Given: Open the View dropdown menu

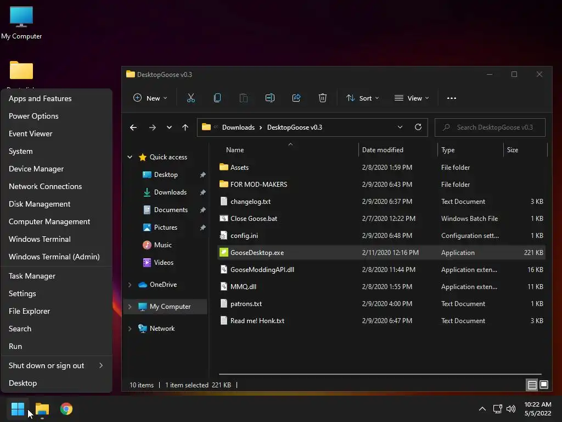Looking at the screenshot, I should [412, 98].
